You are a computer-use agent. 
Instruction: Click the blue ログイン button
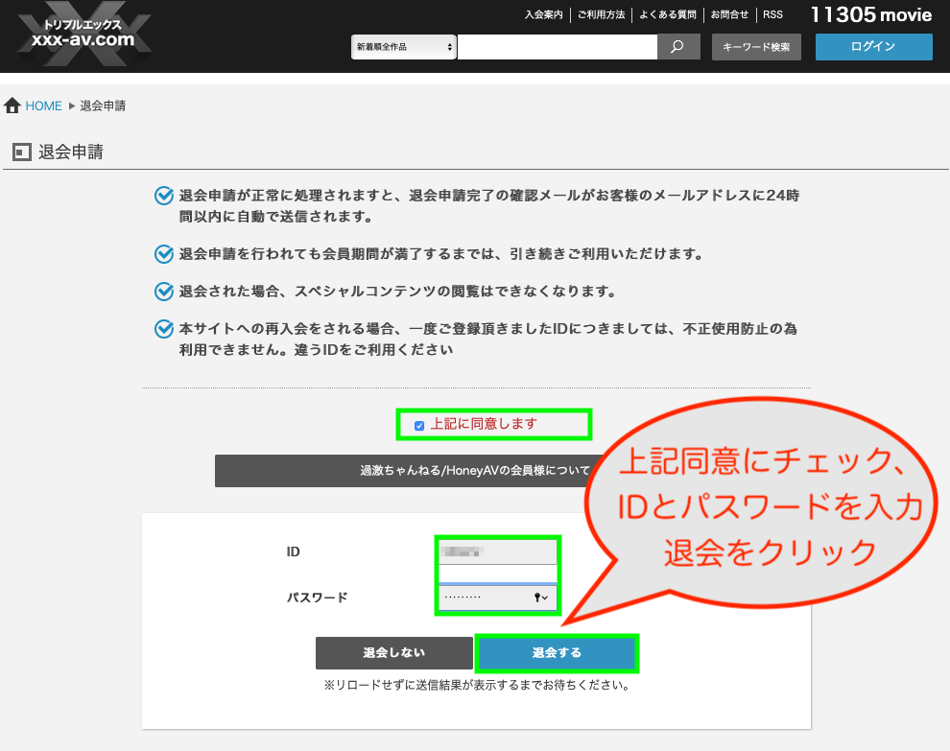[x=873, y=47]
